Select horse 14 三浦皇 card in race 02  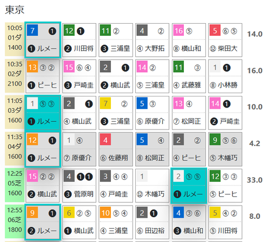[152, 76]
